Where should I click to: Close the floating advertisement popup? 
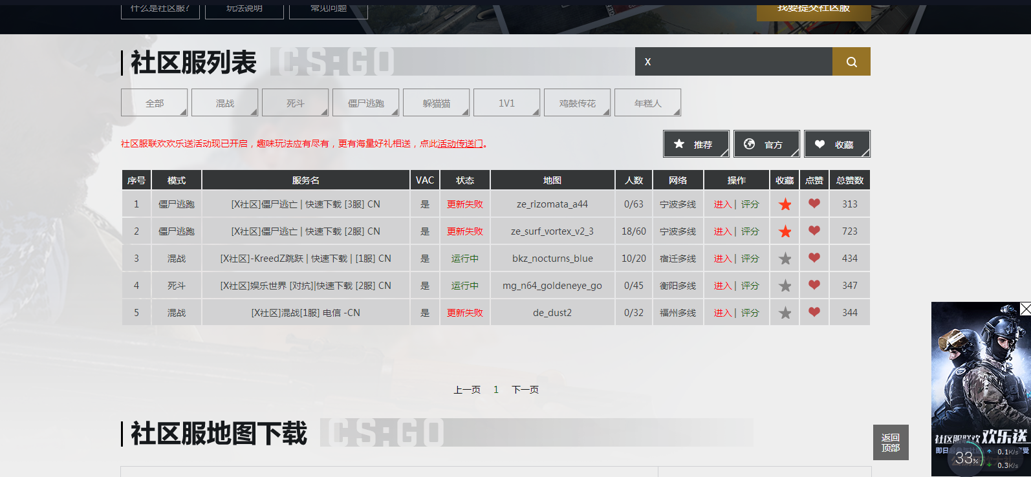[1025, 309]
